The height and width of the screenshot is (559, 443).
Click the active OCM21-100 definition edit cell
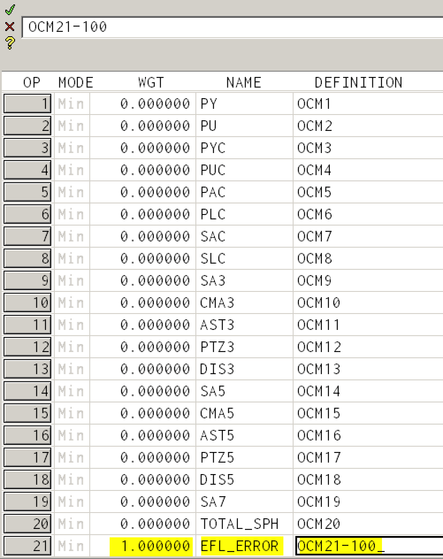click(x=369, y=546)
